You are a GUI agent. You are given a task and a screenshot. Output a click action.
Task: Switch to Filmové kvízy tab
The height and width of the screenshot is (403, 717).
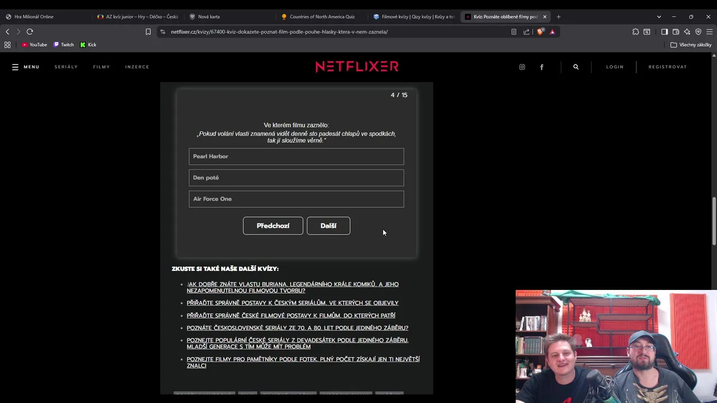point(413,17)
